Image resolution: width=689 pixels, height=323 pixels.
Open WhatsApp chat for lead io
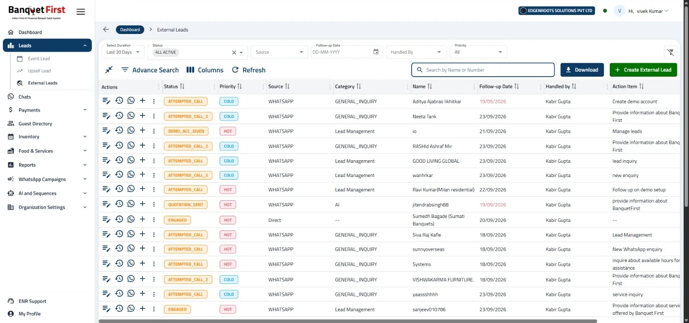click(131, 130)
